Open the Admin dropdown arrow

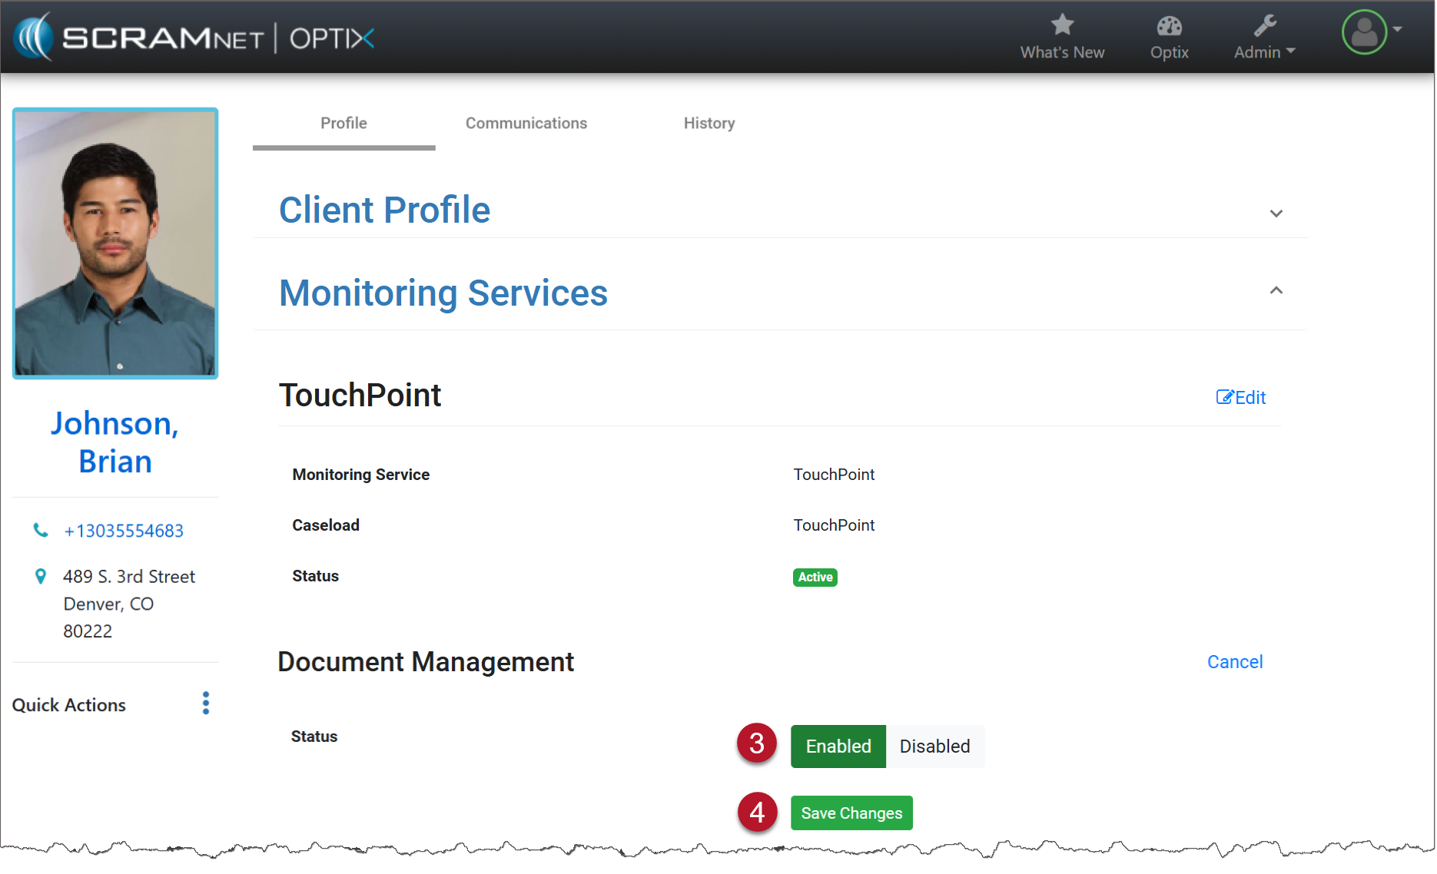(x=1291, y=51)
